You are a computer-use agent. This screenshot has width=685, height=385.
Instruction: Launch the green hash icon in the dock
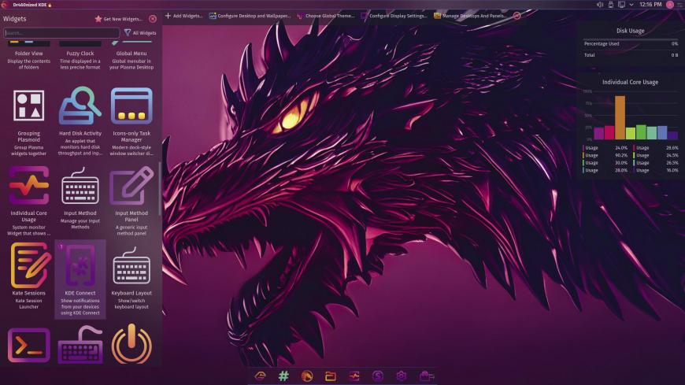(x=283, y=376)
